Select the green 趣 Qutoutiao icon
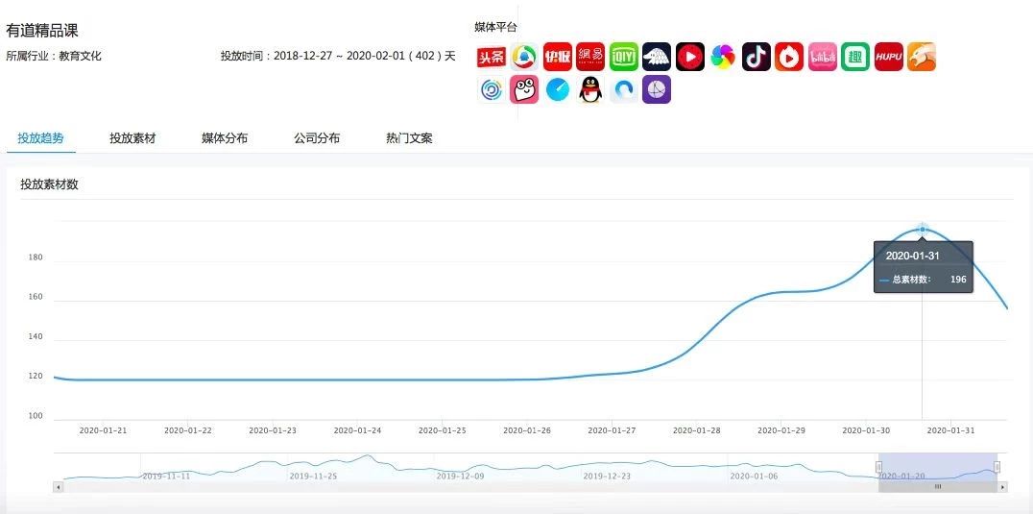Screen dimensions: 1033x514 855,58
